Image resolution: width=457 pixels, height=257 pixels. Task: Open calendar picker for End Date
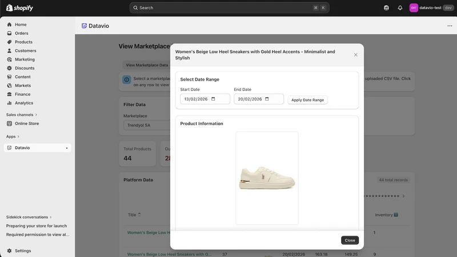pos(267,99)
